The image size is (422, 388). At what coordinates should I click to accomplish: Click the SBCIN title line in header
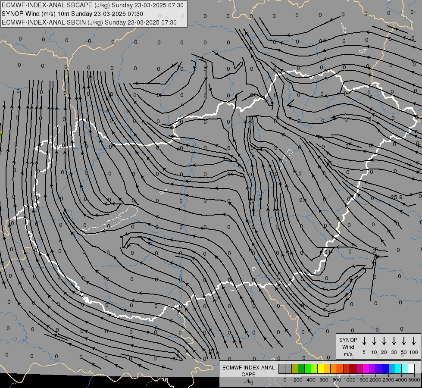(x=89, y=22)
